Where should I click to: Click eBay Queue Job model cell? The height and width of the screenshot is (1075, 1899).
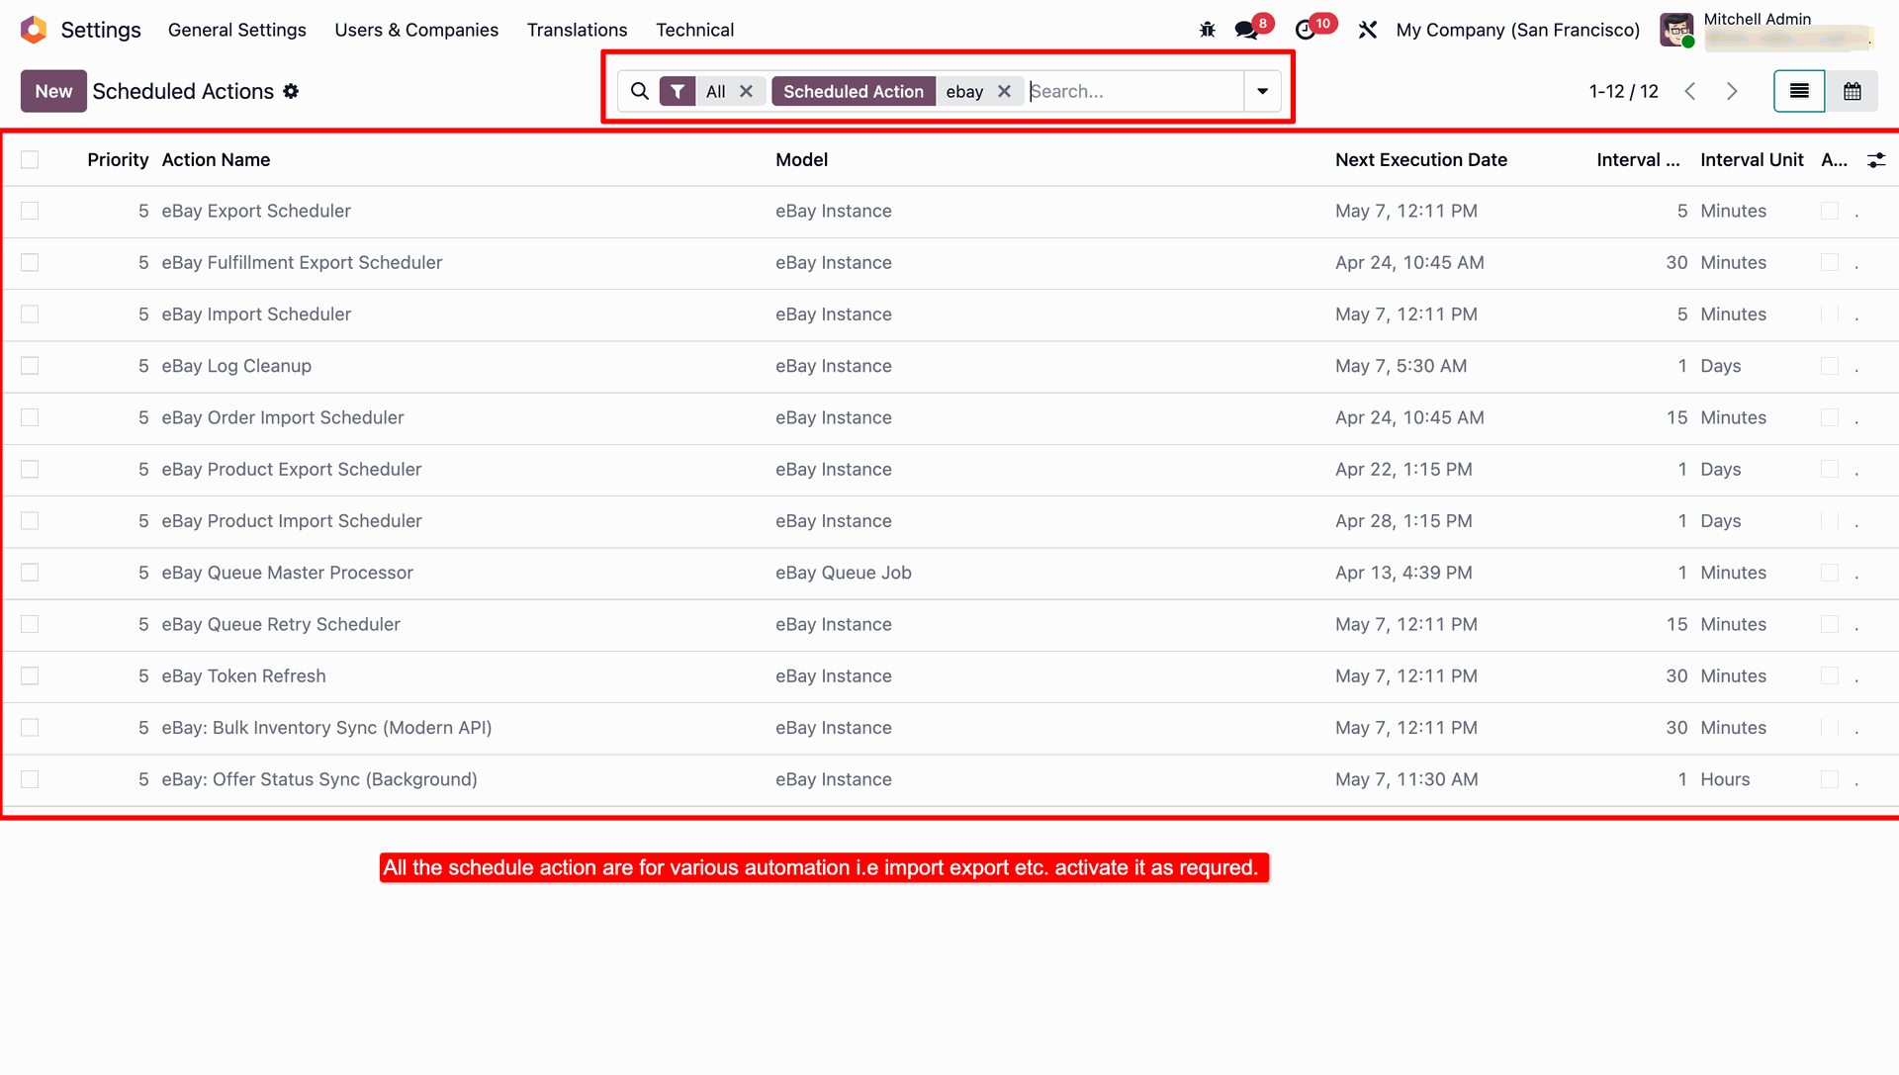(844, 574)
